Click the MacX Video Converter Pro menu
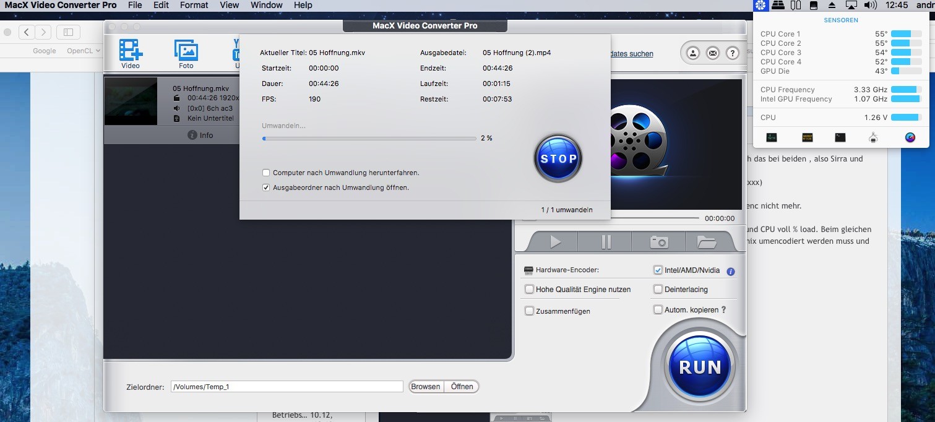 click(x=61, y=5)
